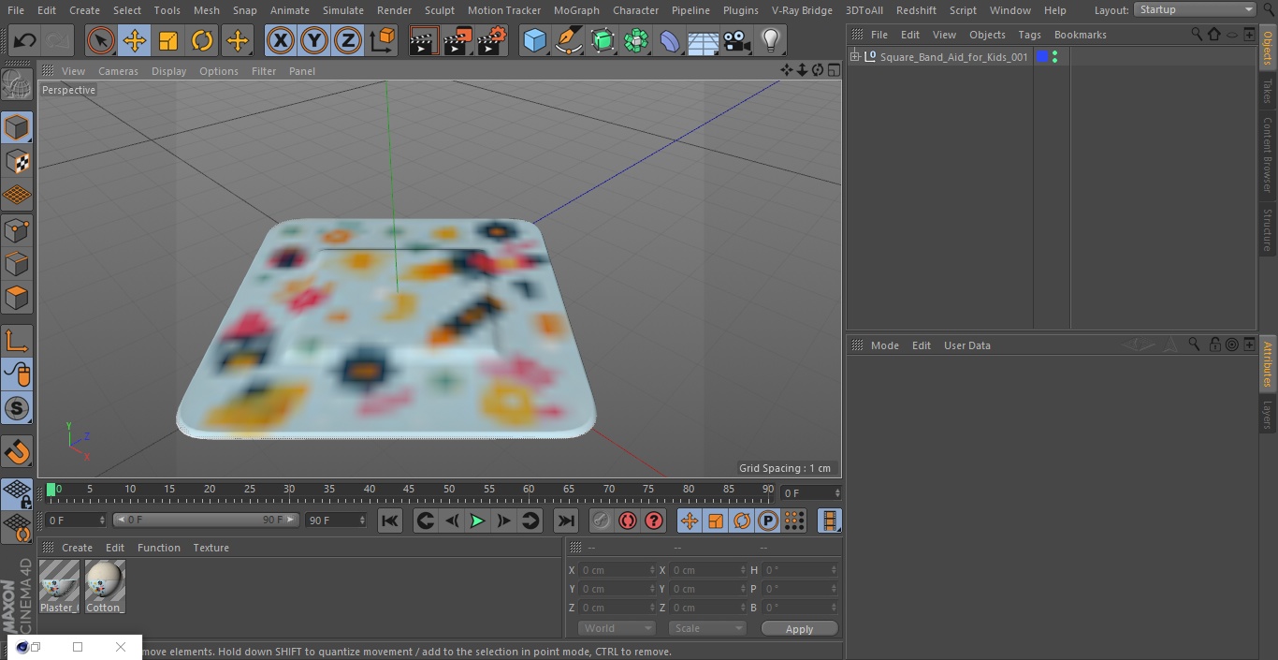Click the preview range slider bar

[206, 520]
